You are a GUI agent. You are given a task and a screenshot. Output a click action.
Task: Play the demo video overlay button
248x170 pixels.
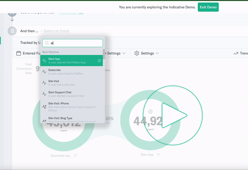(x=173, y=115)
